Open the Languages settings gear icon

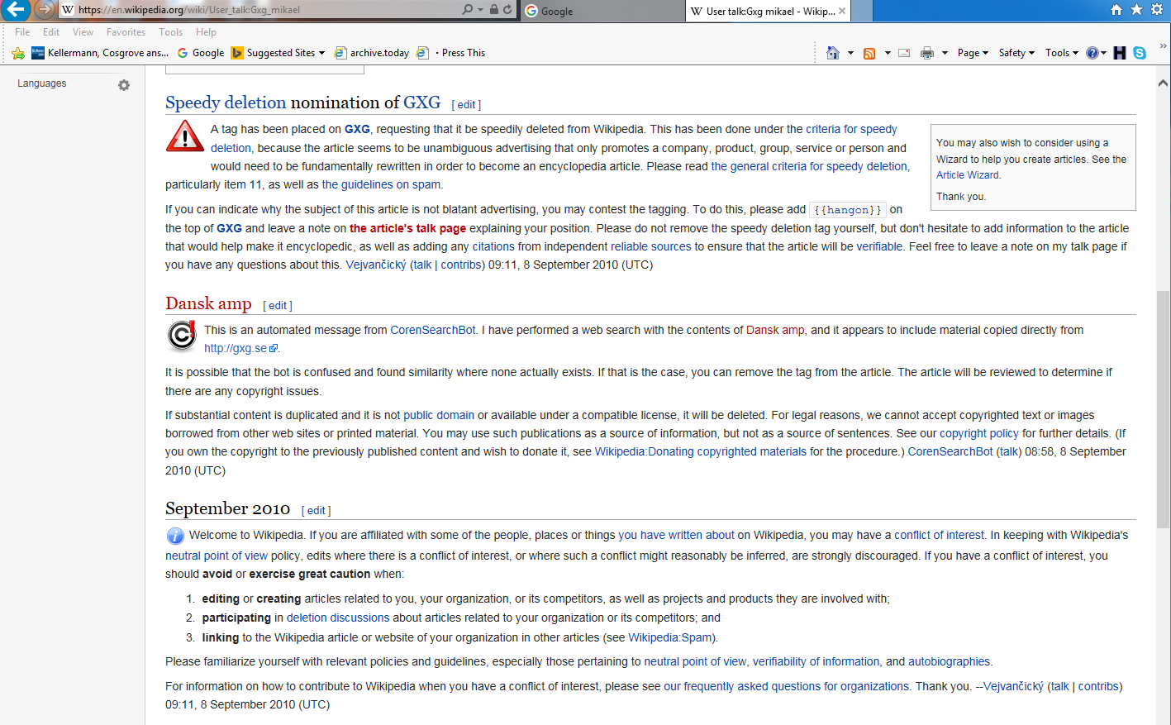click(x=124, y=85)
